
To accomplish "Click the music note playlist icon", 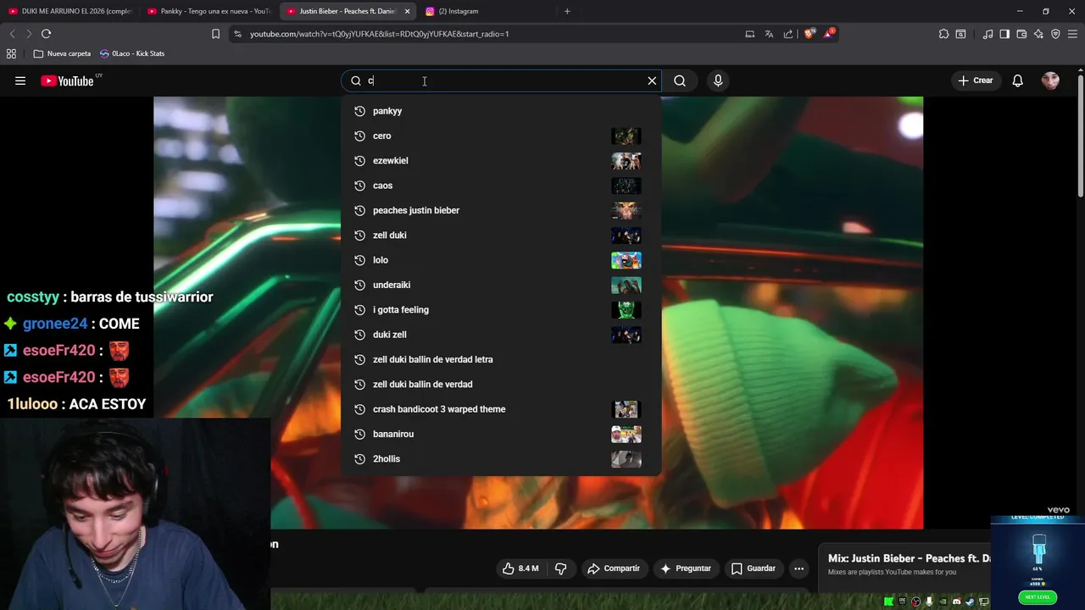I will [988, 34].
